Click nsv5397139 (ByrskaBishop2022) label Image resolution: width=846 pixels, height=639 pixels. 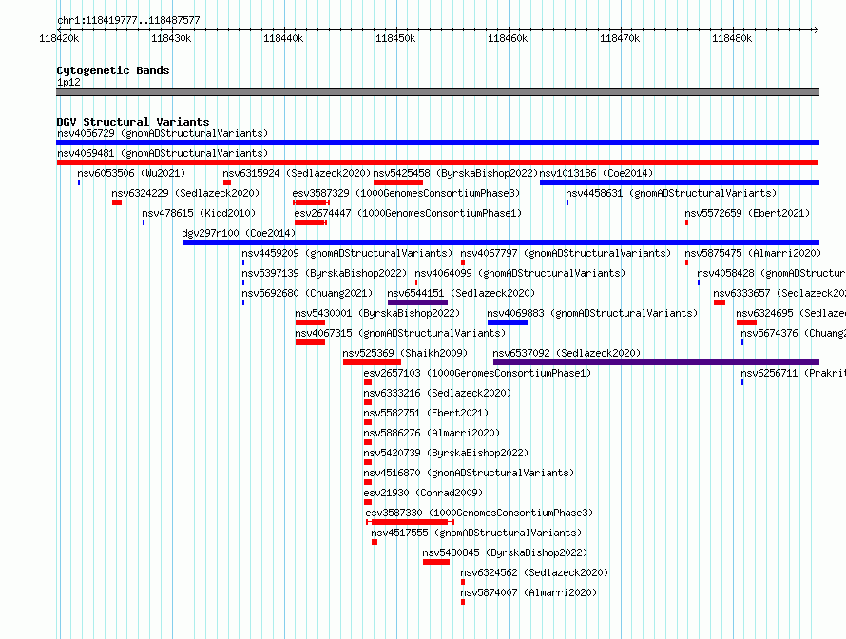pos(324,273)
